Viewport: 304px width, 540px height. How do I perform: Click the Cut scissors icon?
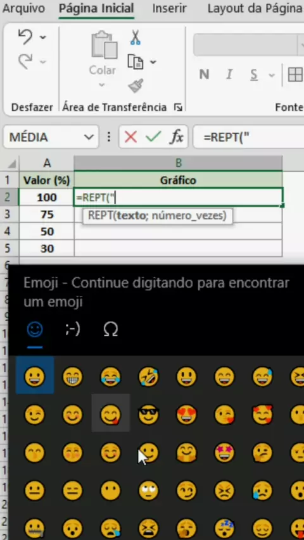(136, 37)
